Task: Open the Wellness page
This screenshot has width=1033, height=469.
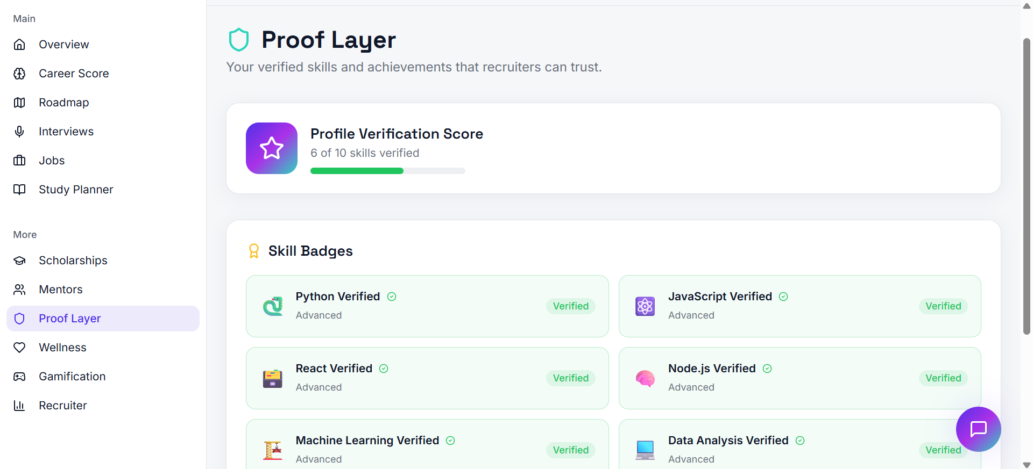Action: pos(103,348)
